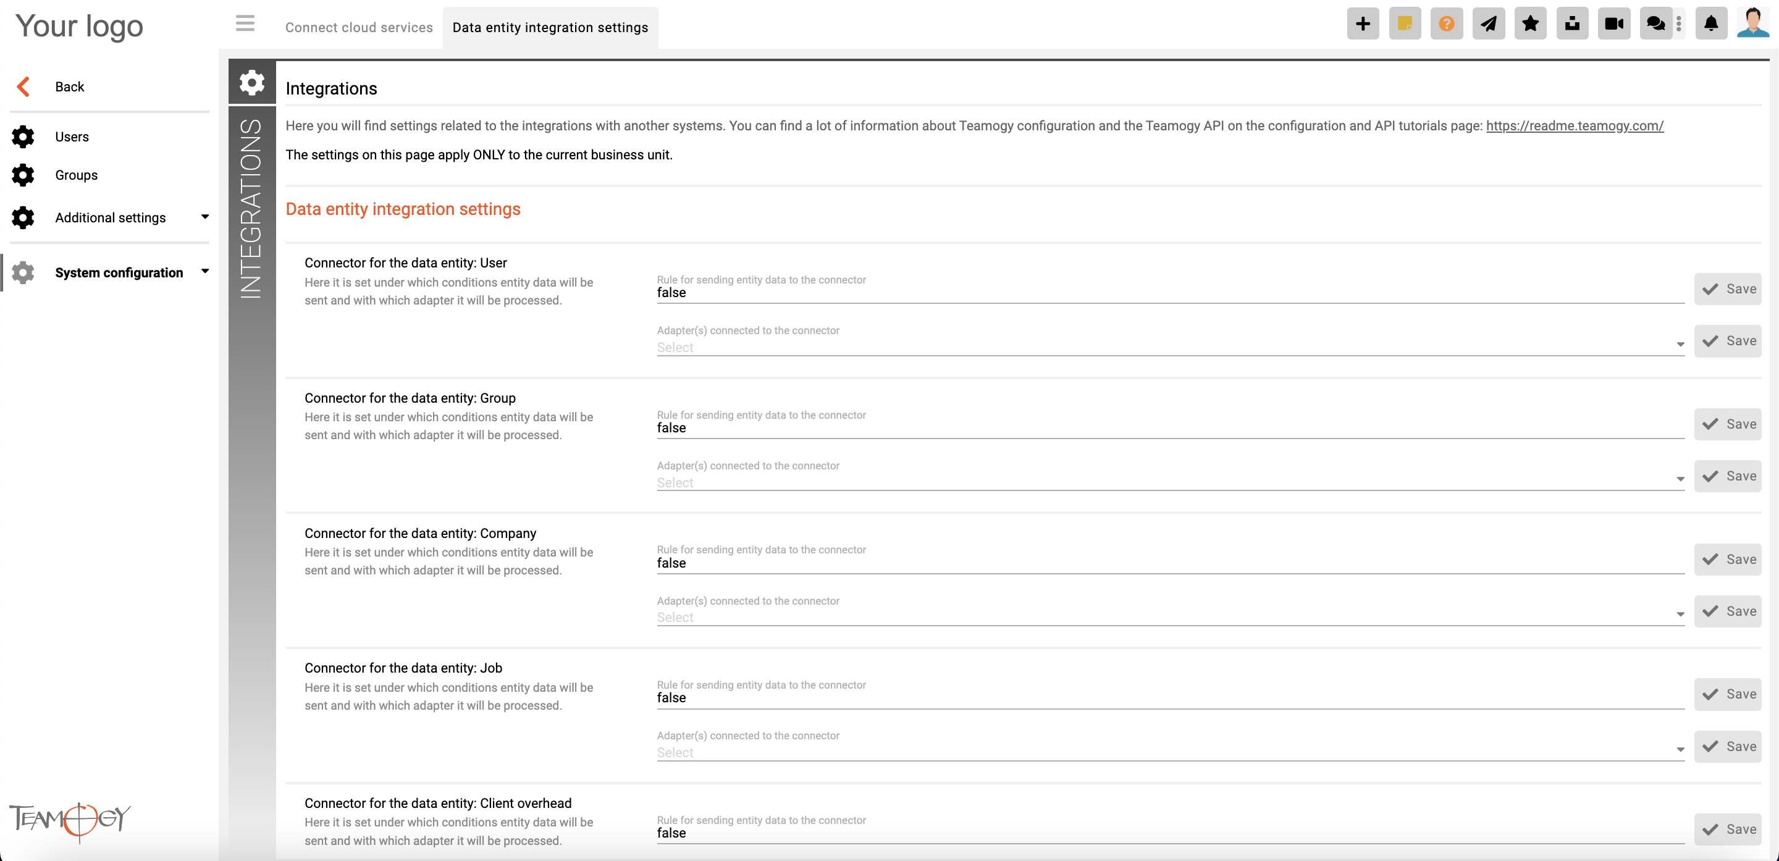Toggle the hamburger menu icon

(x=245, y=24)
